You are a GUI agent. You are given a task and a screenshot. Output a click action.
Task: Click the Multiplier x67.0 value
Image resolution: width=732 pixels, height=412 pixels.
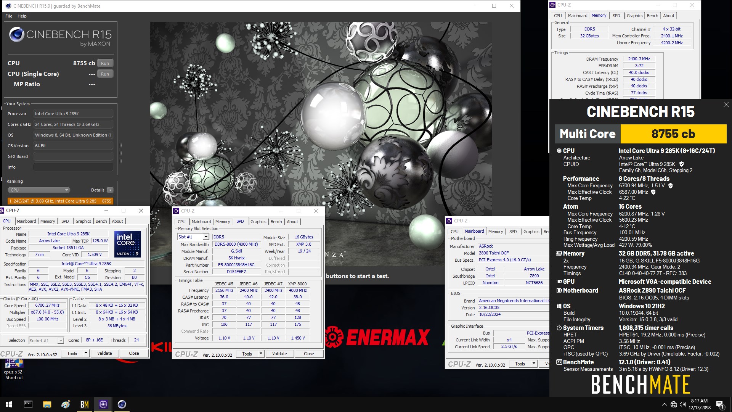tap(47, 312)
